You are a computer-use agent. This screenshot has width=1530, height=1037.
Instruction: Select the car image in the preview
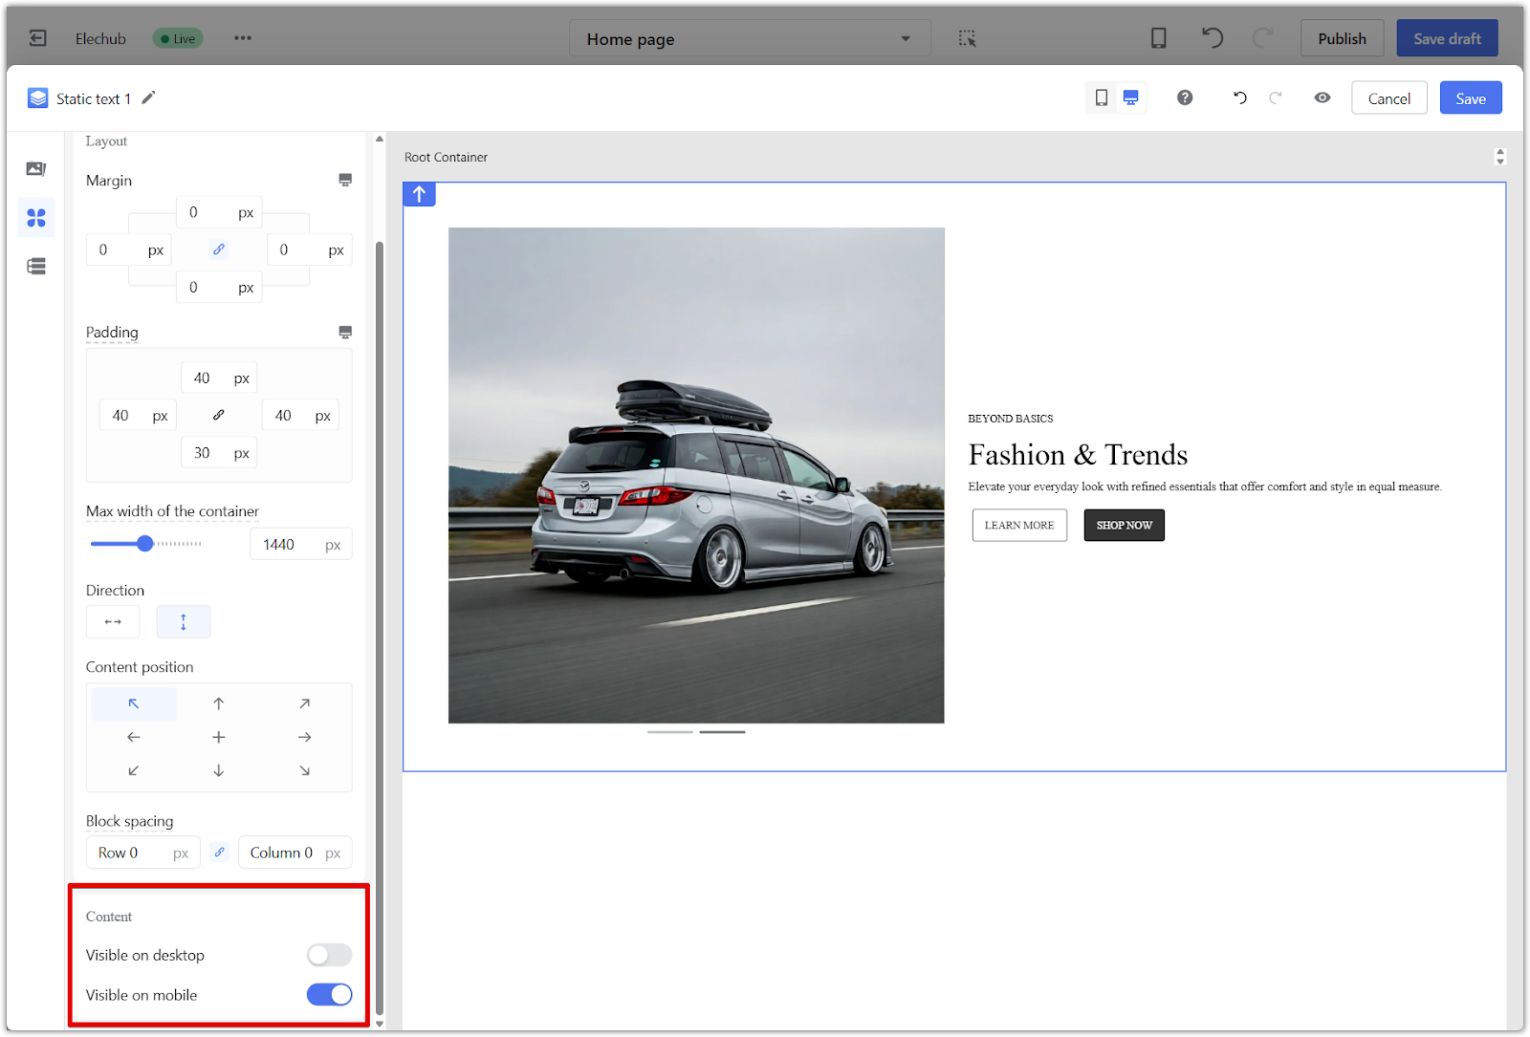(x=696, y=475)
